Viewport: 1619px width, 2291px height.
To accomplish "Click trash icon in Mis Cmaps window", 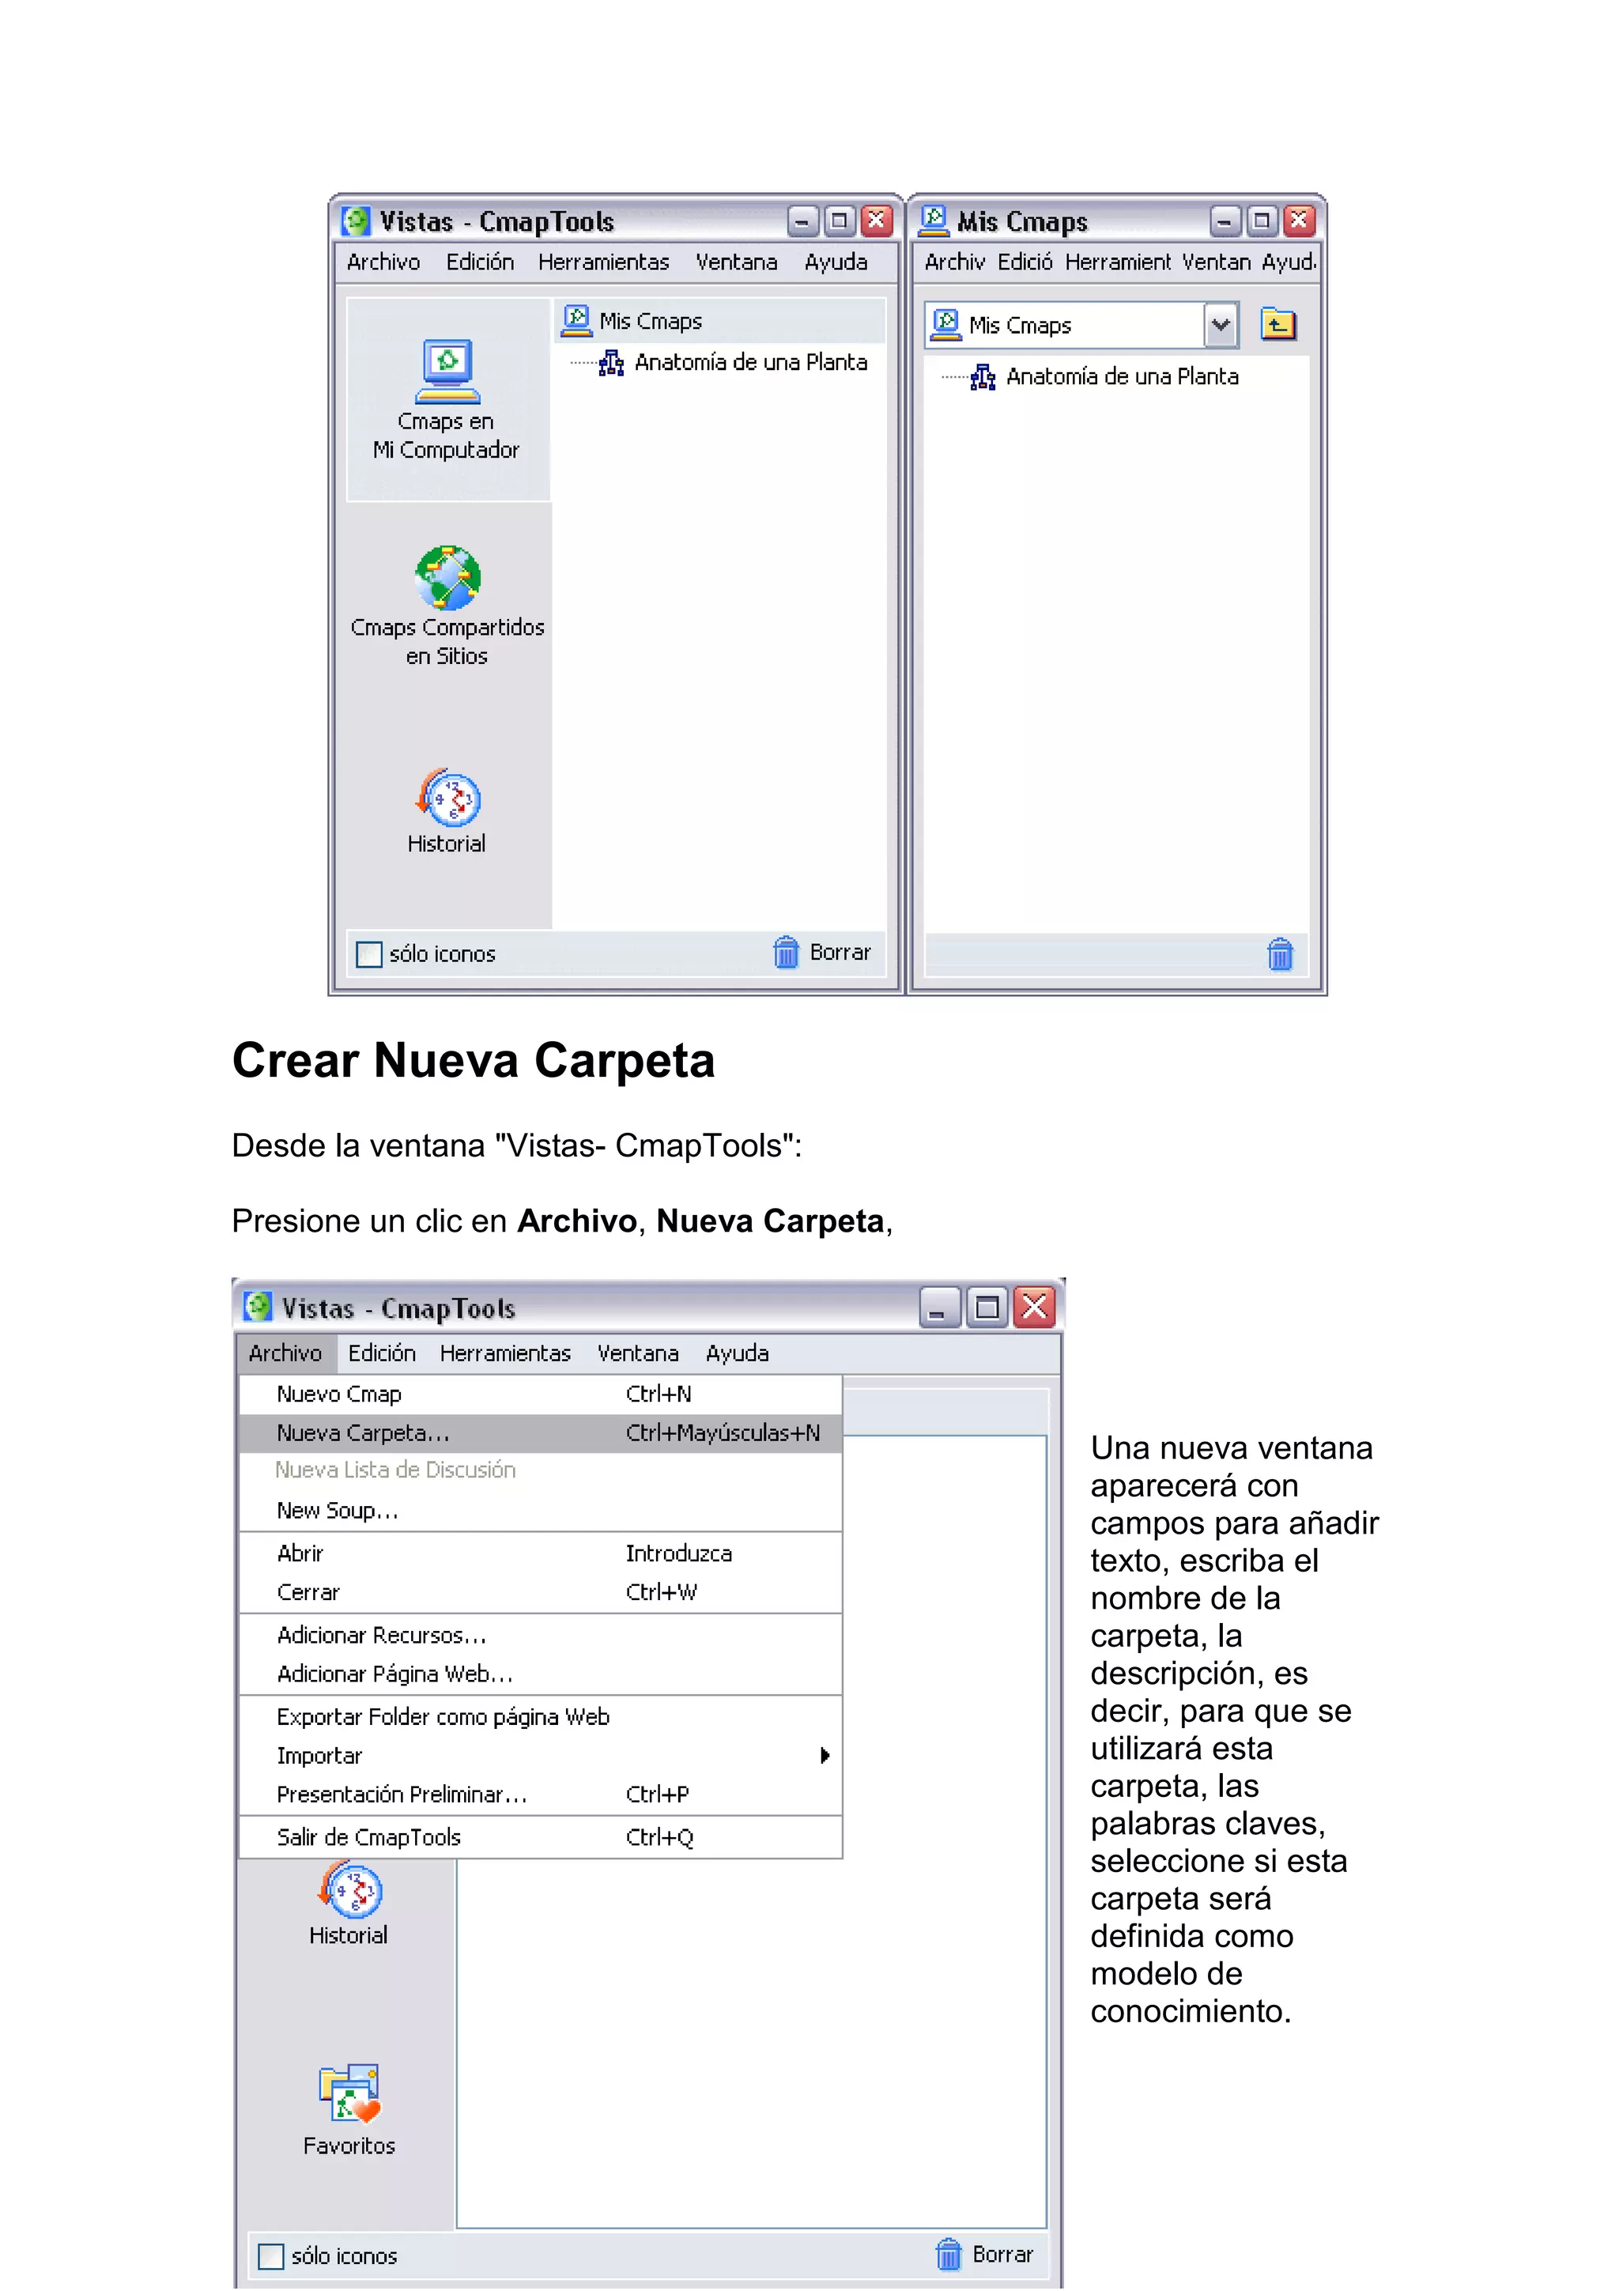I will tap(1280, 954).
